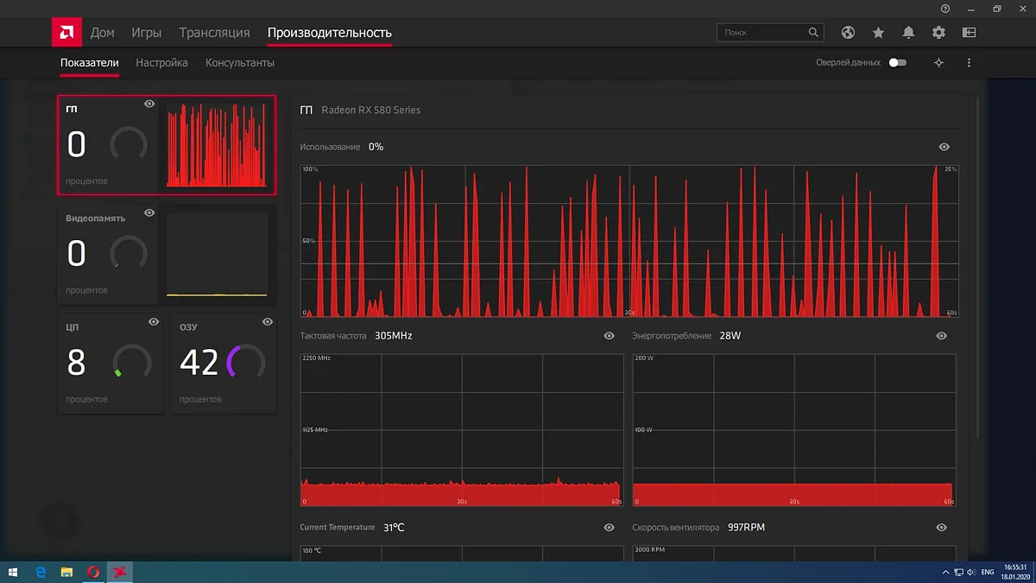Open File Explorer from taskbar
1036x583 pixels.
[66, 572]
